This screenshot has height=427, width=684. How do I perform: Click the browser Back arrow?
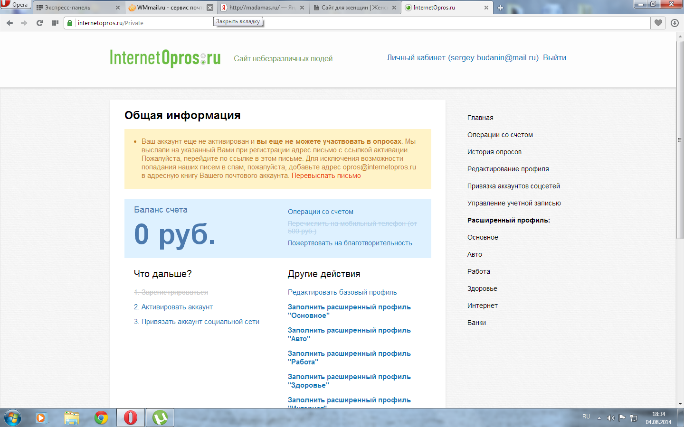[x=9, y=23]
